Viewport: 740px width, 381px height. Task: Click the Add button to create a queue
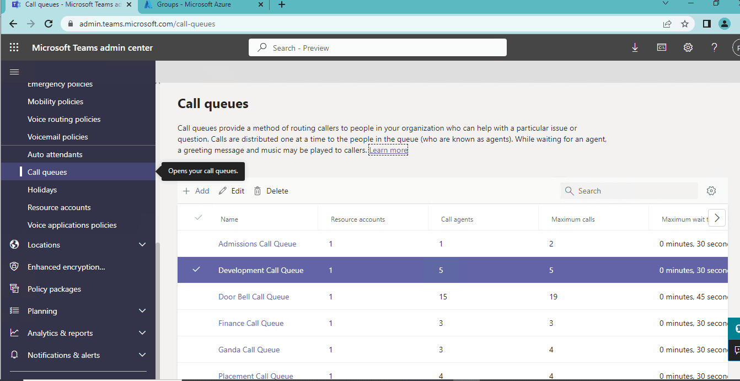196,190
